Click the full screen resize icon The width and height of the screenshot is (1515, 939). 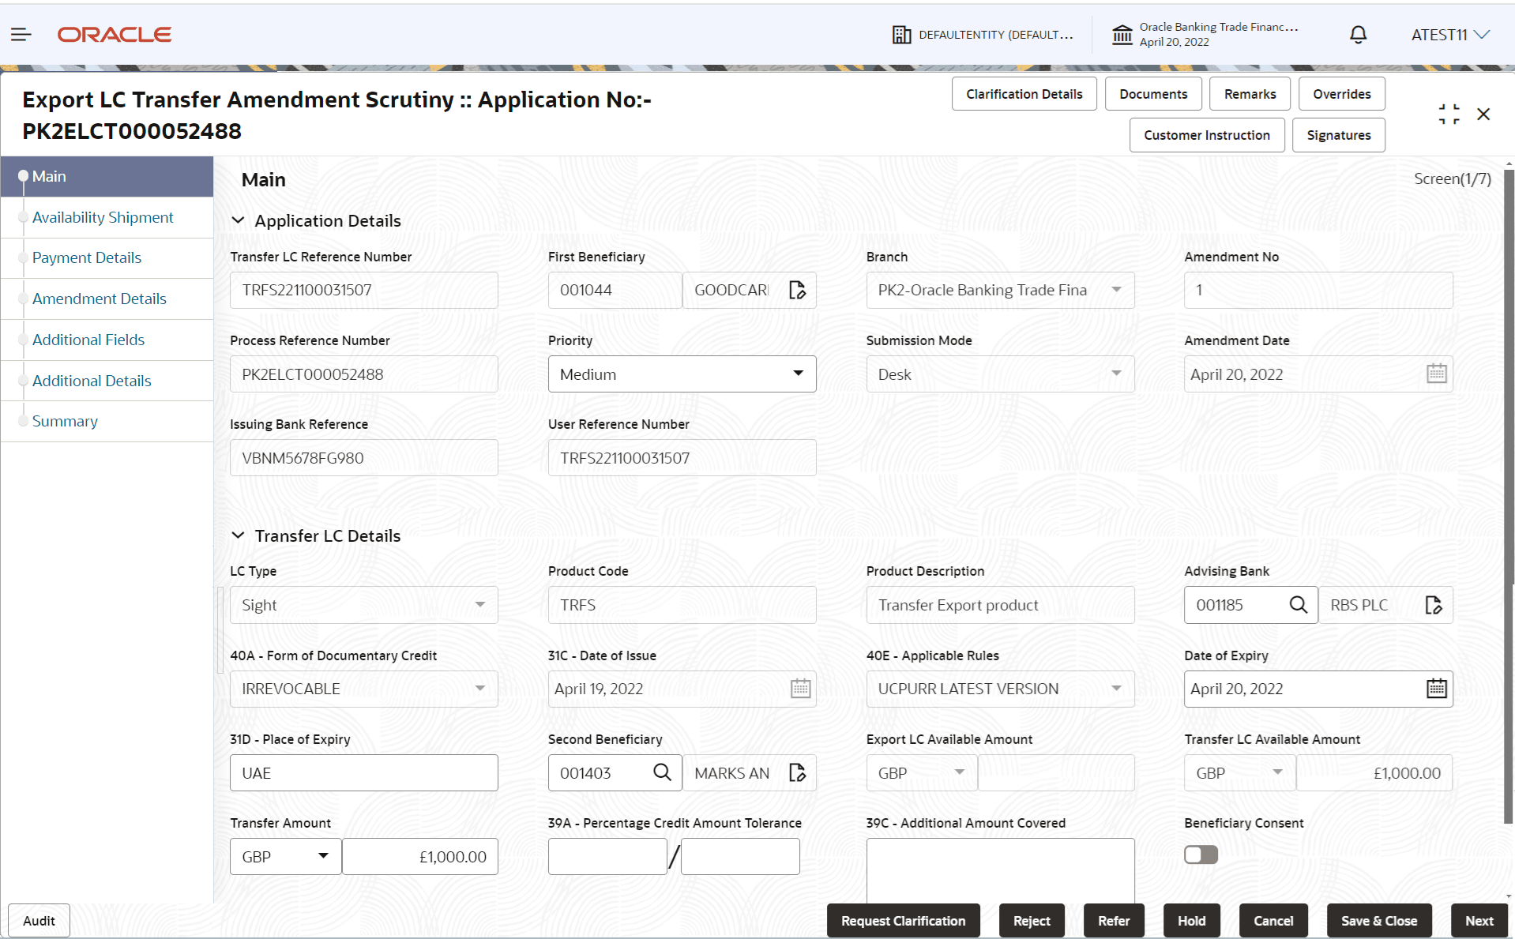[1449, 114]
